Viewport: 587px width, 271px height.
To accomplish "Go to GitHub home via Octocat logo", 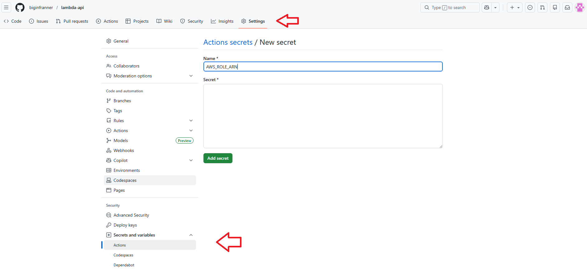I will 20,7.
